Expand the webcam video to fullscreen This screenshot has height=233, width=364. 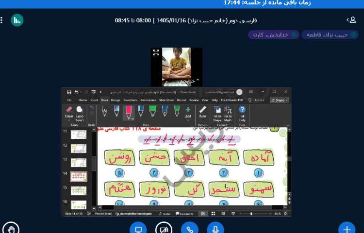coord(156,52)
